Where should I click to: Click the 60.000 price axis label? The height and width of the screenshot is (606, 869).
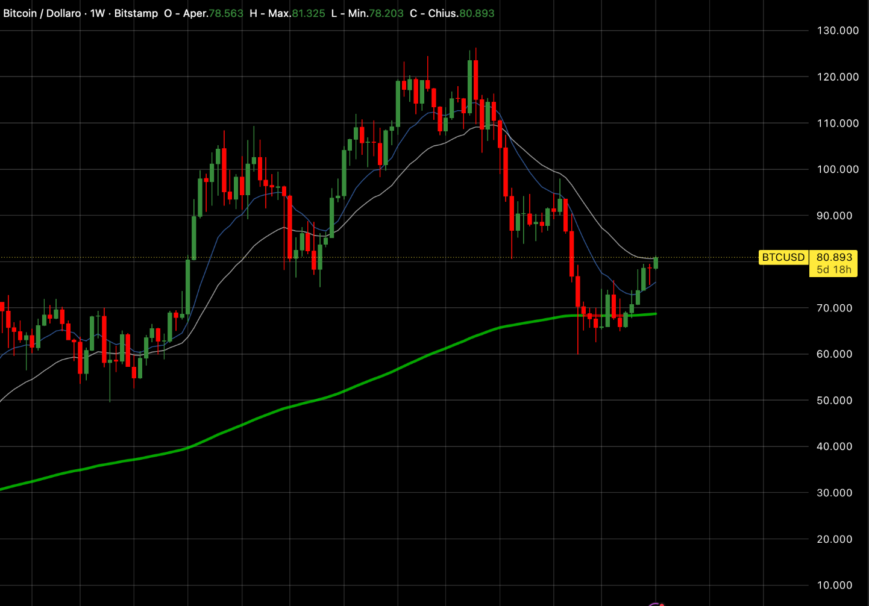(x=835, y=354)
